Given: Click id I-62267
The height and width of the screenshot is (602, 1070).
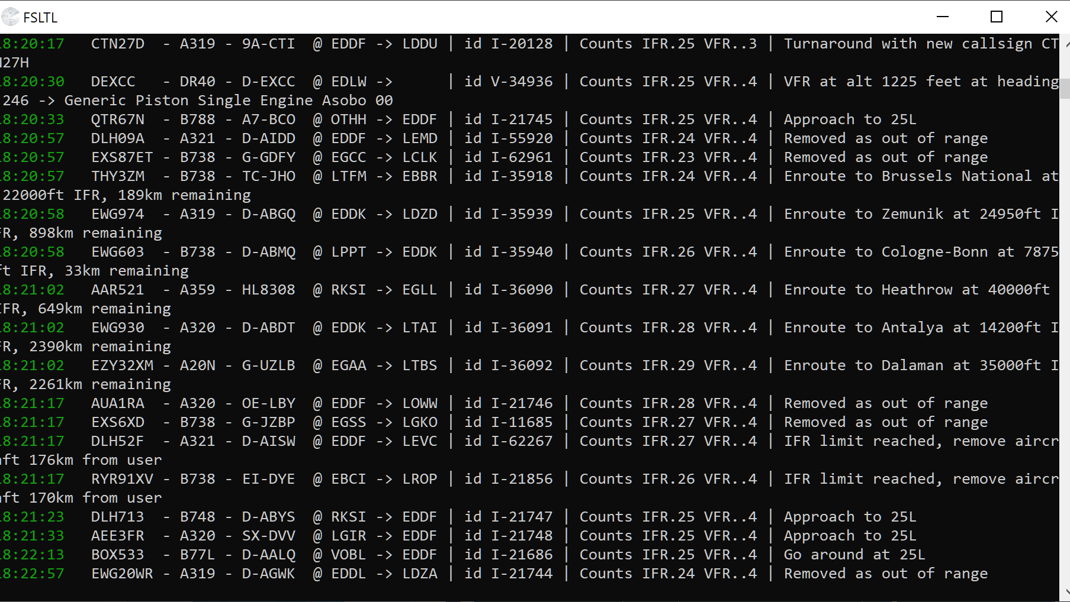Looking at the screenshot, I should coord(509,441).
